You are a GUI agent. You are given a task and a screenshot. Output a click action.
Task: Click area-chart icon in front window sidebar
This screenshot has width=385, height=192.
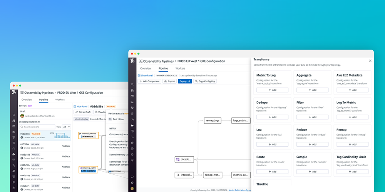click(132, 102)
